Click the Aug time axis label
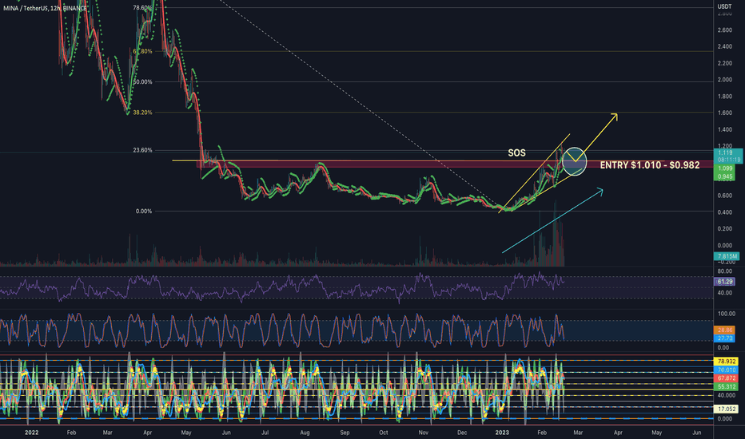This screenshot has height=439, width=745. tap(305, 433)
